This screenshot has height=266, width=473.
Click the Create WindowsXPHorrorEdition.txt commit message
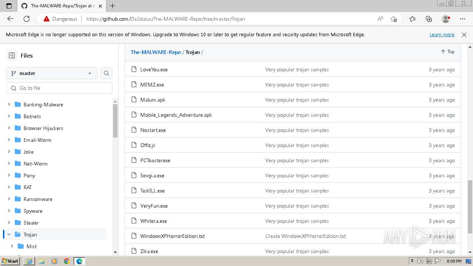306,236
